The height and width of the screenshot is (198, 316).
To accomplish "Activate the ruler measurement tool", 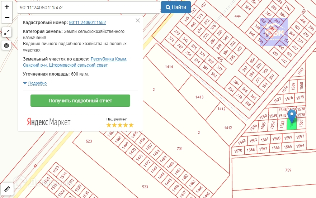I will [x=7, y=189].
